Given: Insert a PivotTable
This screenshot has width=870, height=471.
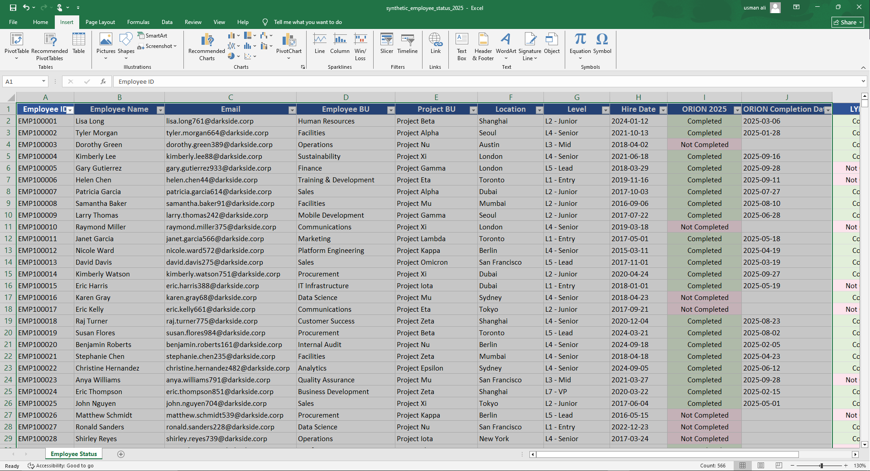Looking at the screenshot, I should 16,46.
